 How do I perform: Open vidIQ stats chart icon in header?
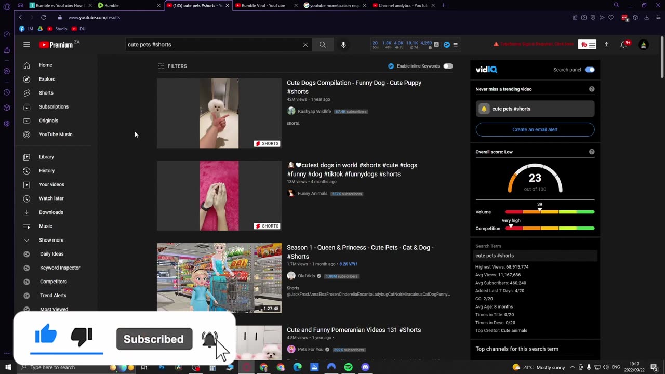pos(436,45)
